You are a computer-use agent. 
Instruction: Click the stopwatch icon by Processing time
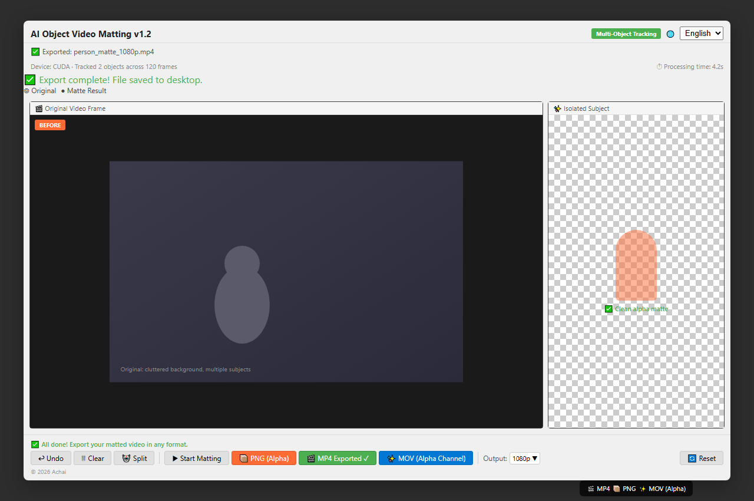[x=659, y=67]
